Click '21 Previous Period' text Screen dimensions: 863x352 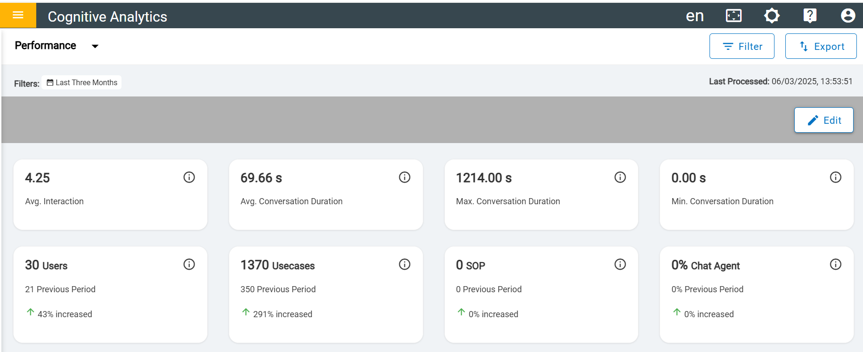[60, 289]
